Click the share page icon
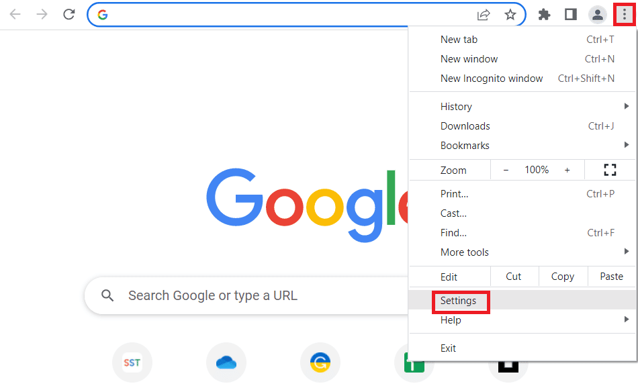The width and height of the screenshot is (638, 392). tap(484, 14)
